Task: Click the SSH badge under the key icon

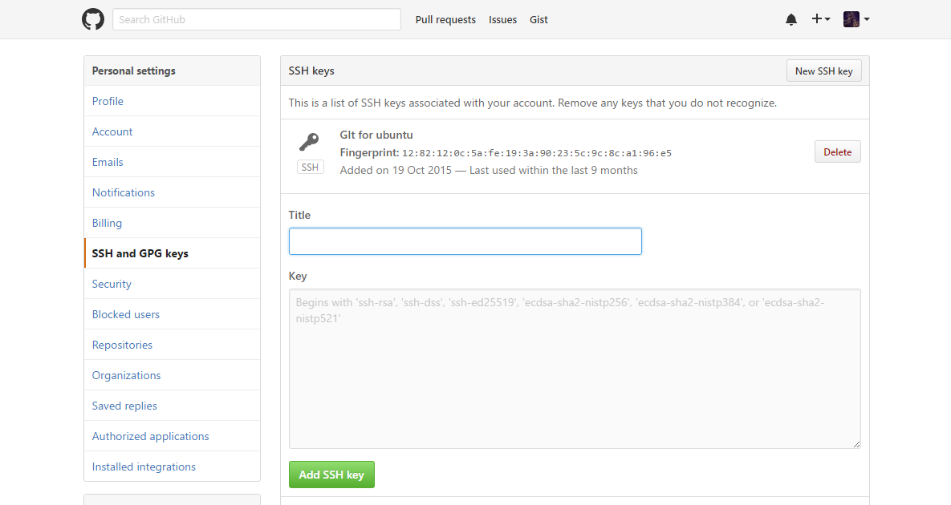Action: pyautogui.click(x=310, y=167)
